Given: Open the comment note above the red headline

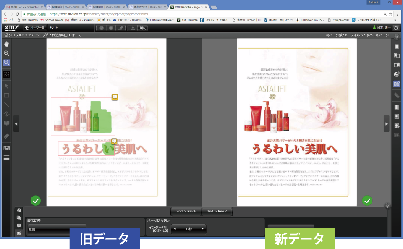Looking at the screenshot, I should pos(114,141).
